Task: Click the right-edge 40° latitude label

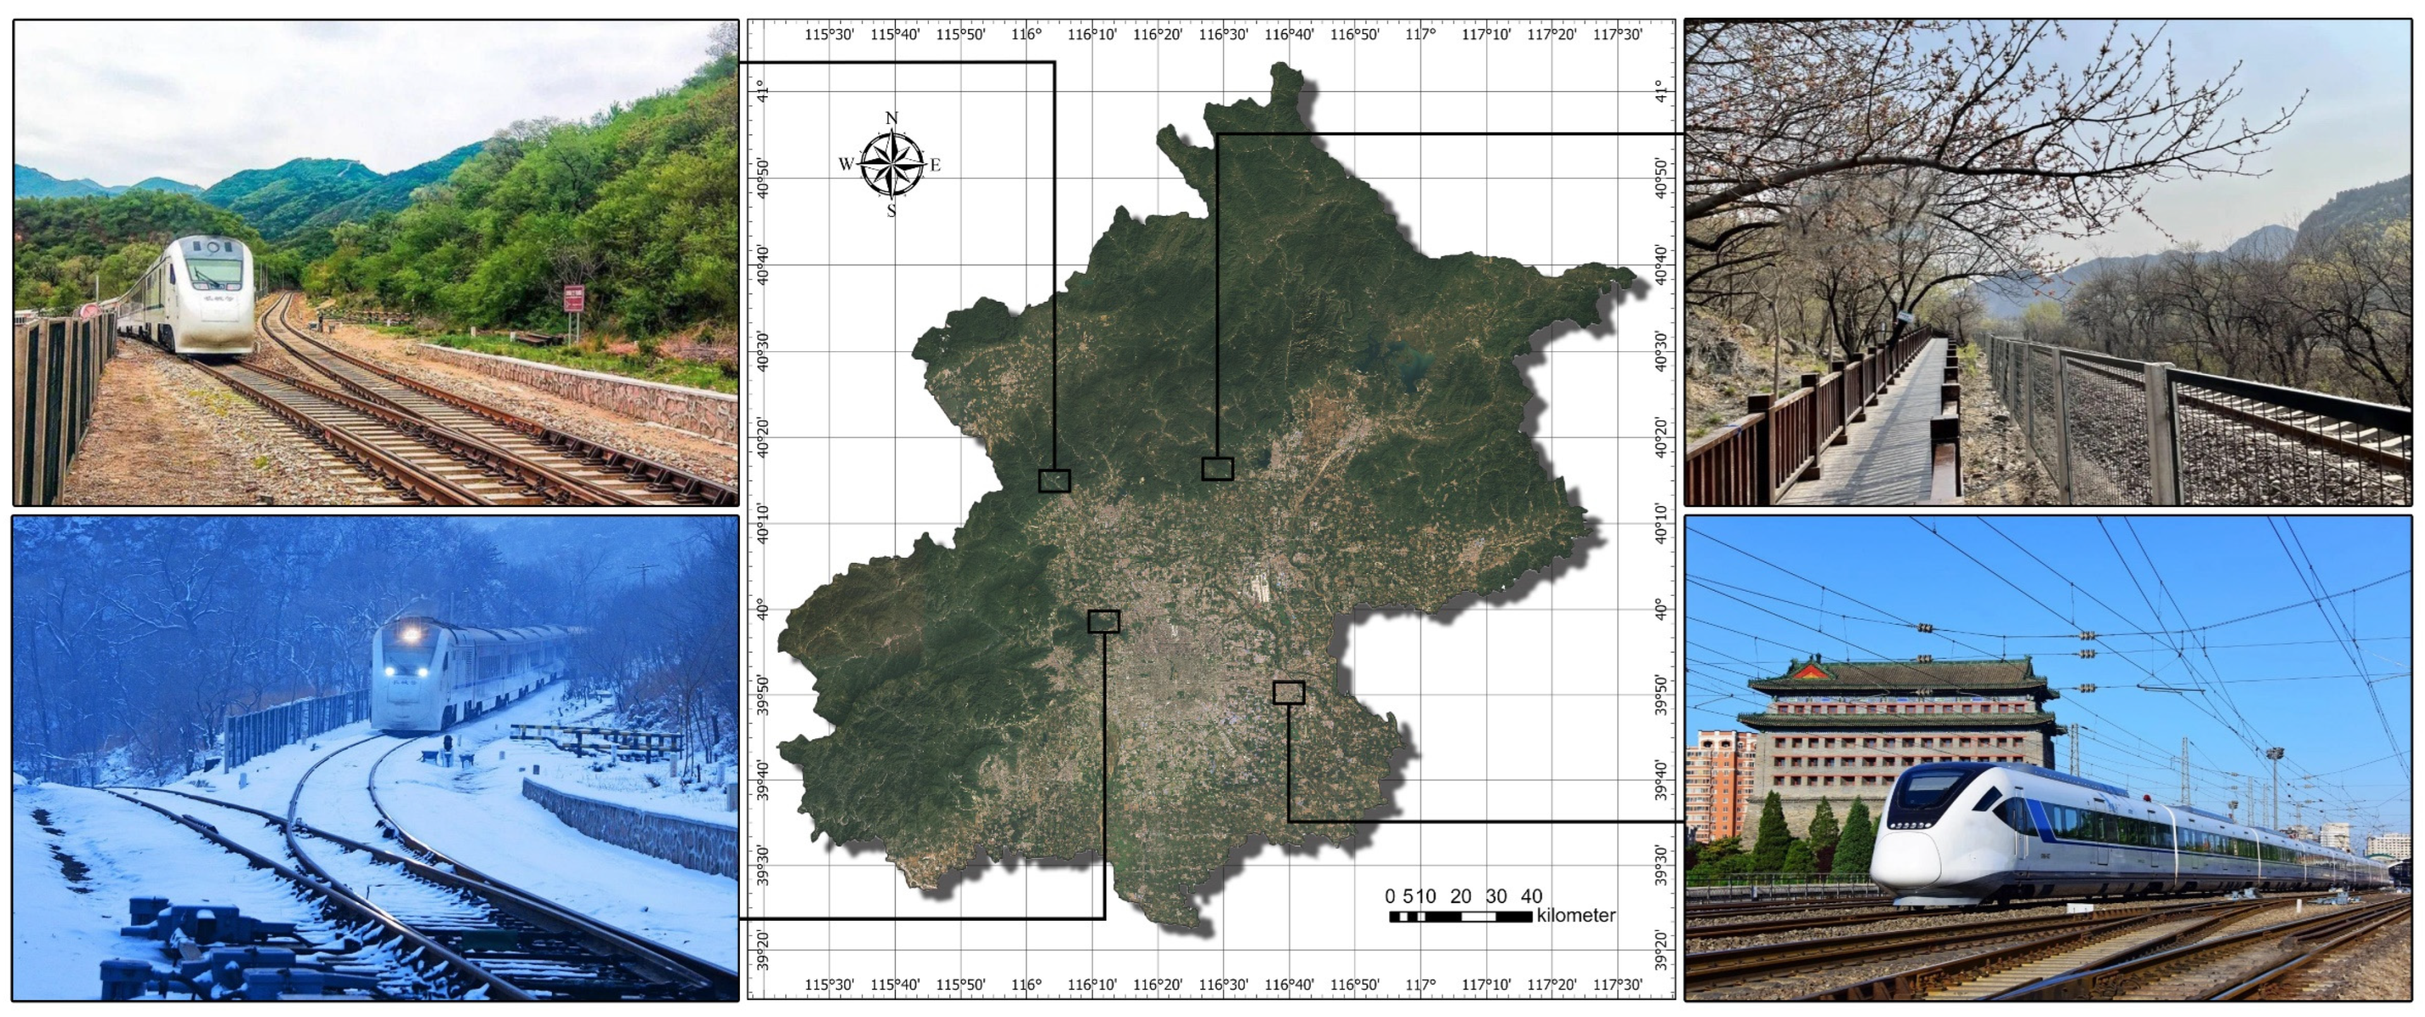Action: (x=1661, y=609)
